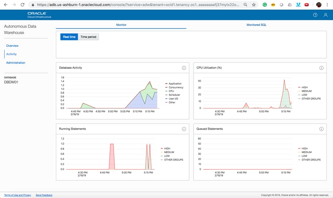This screenshot has width=333, height=198.
Task: Click the browser address bar URL
Action: click(x=138, y=5)
